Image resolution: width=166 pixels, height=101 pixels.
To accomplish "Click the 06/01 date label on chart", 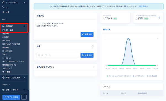I will [108, 69].
